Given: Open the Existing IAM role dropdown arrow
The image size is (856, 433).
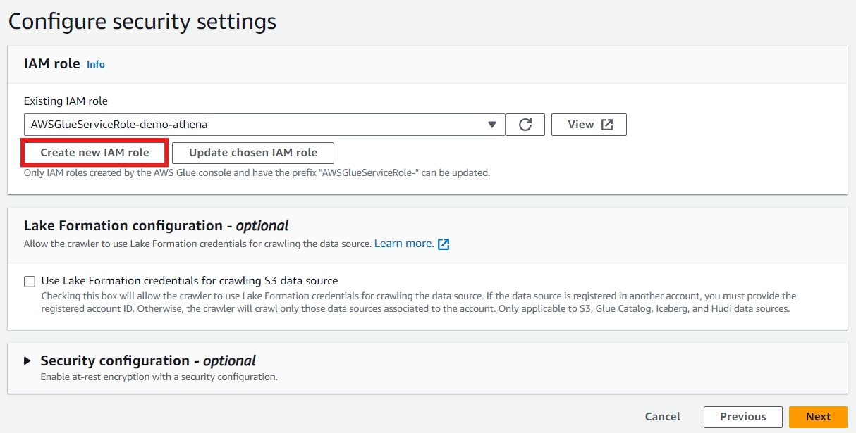Looking at the screenshot, I should (492, 125).
